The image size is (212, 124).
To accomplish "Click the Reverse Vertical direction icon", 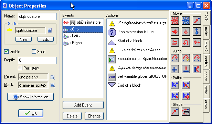I will pyautogui.click(x=186, y=42).
